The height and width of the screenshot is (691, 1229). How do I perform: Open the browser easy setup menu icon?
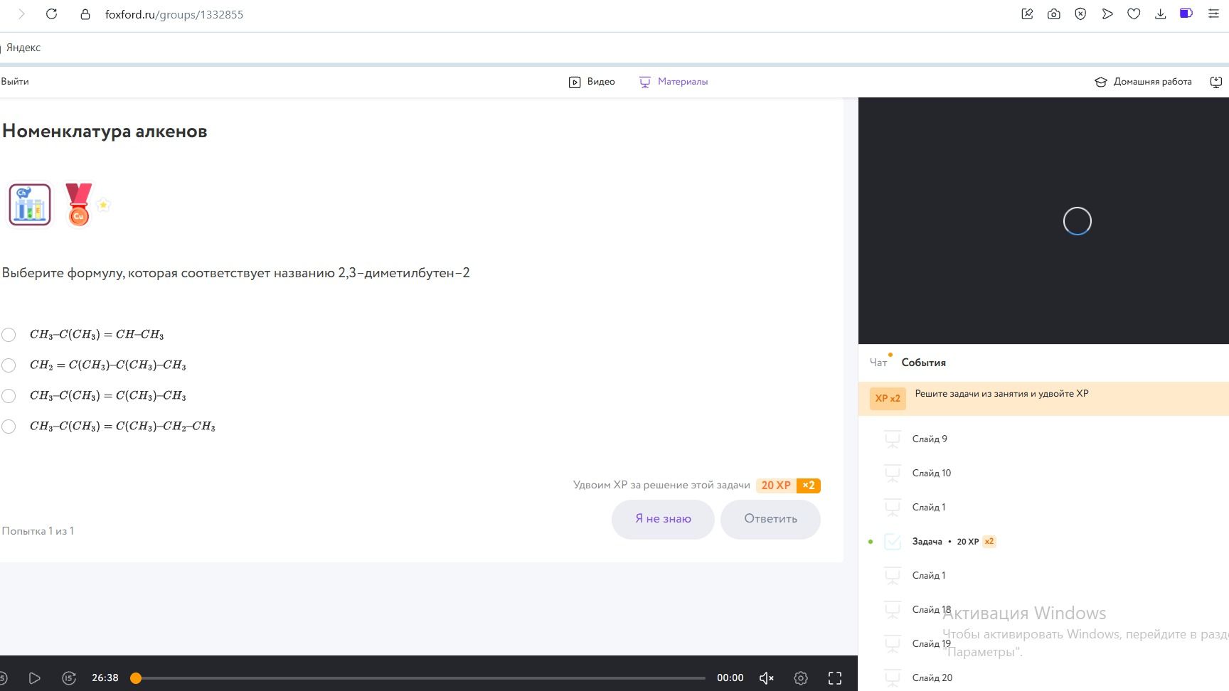click(1213, 14)
